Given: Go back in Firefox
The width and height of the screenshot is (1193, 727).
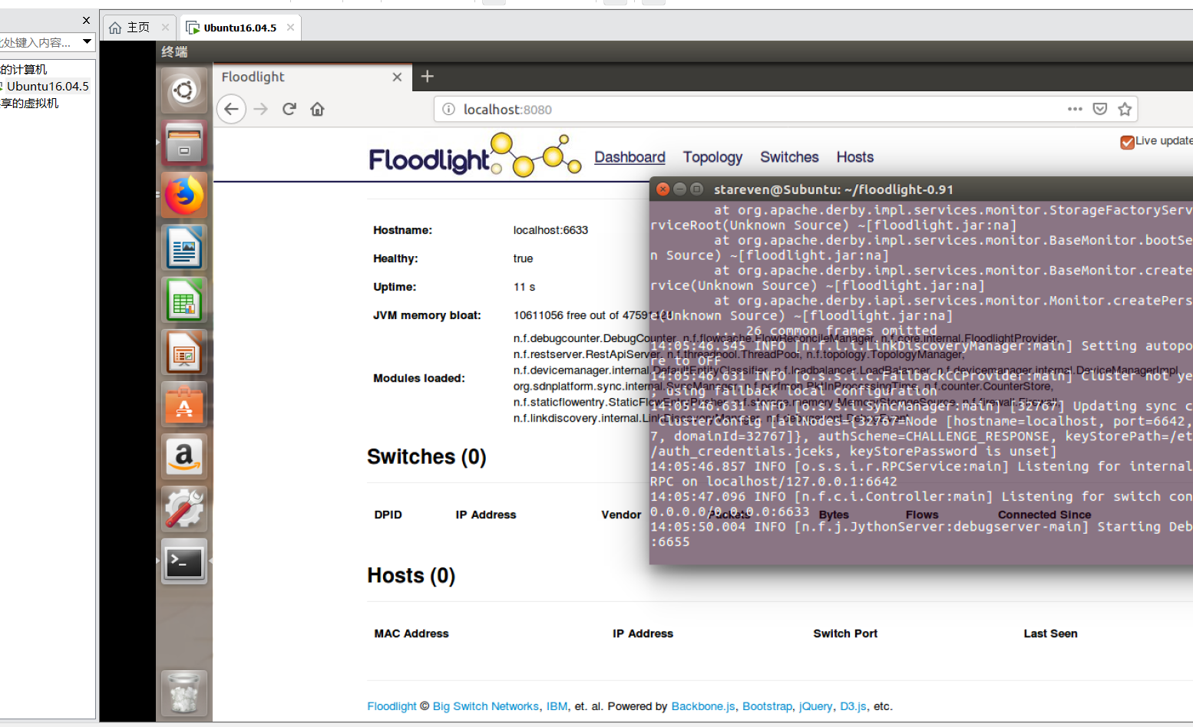Looking at the screenshot, I should [x=231, y=109].
